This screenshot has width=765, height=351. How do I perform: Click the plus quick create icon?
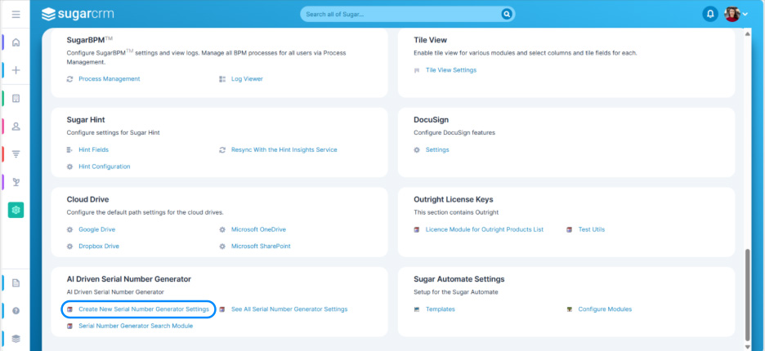pos(16,70)
